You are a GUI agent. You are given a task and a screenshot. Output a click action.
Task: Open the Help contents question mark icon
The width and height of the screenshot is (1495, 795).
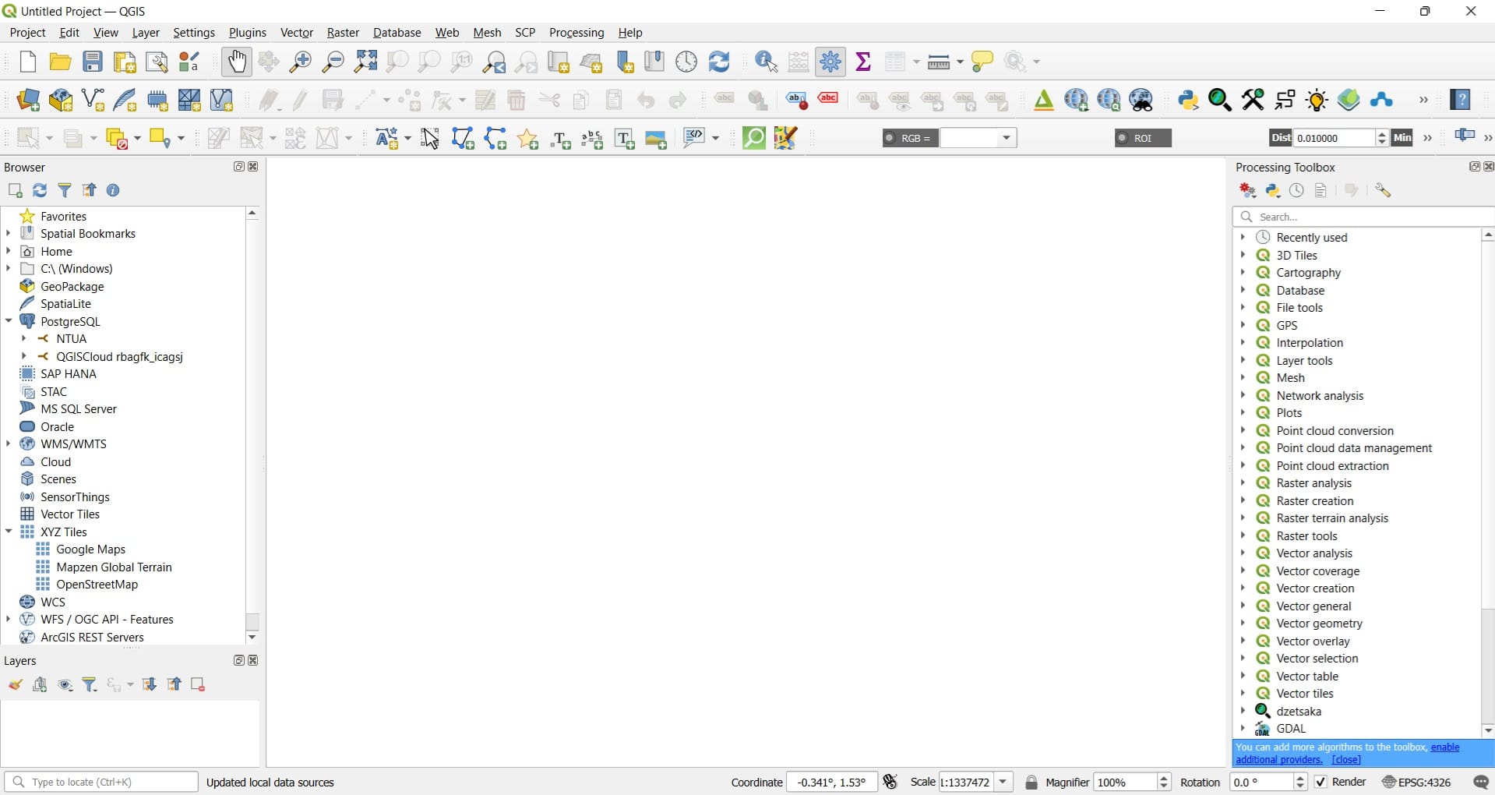1461,100
